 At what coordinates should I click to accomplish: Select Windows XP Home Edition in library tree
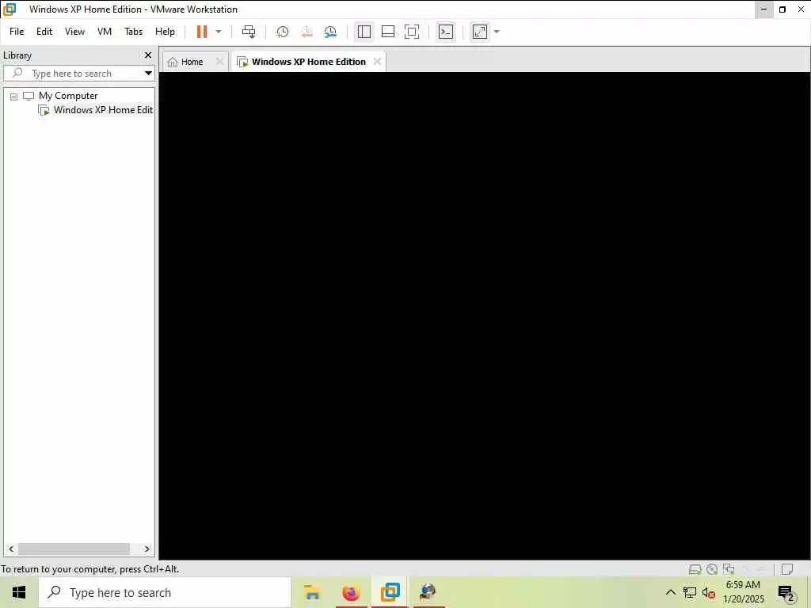(x=103, y=109)
